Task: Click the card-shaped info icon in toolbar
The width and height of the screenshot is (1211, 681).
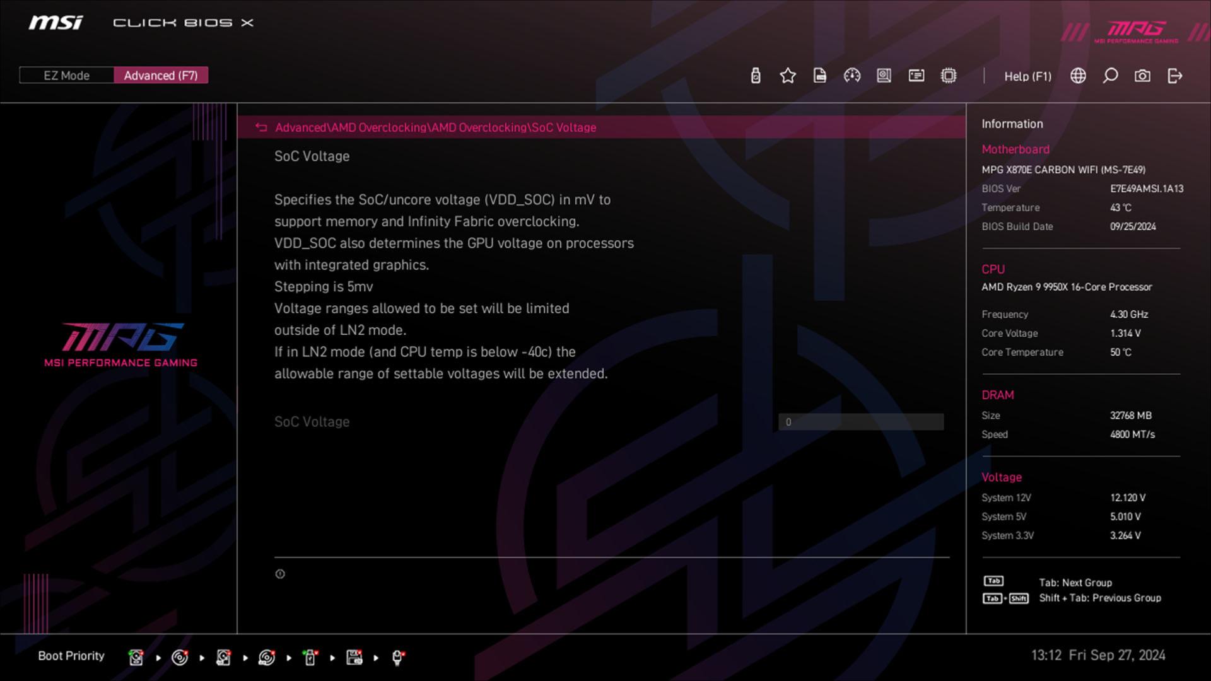Action: [x=916, y=76]
